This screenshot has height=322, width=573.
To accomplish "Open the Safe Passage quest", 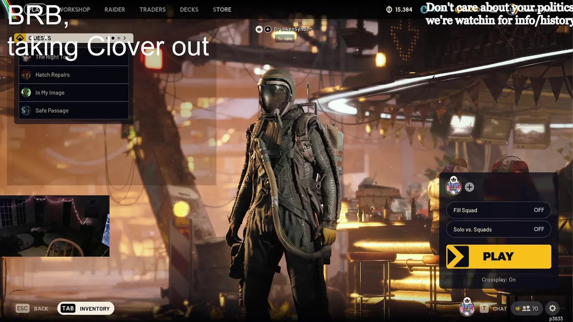I will (x=74, y=110).
